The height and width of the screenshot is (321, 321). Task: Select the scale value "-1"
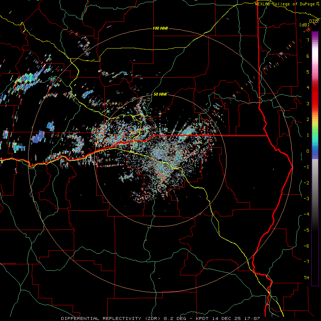[x=306, y=167]
